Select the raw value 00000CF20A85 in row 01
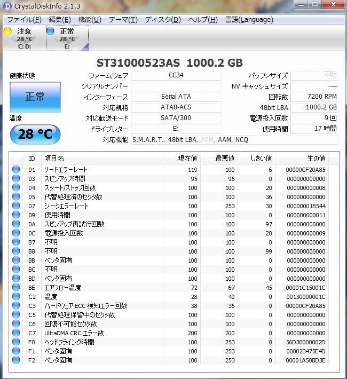Viewport: 347px width, 379px height. click(306, 170)
